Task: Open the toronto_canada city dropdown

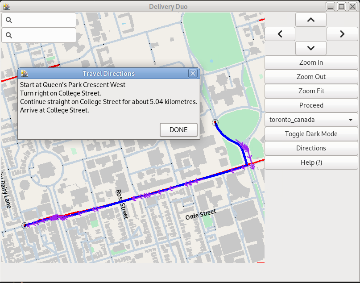Action: point(311,120)
